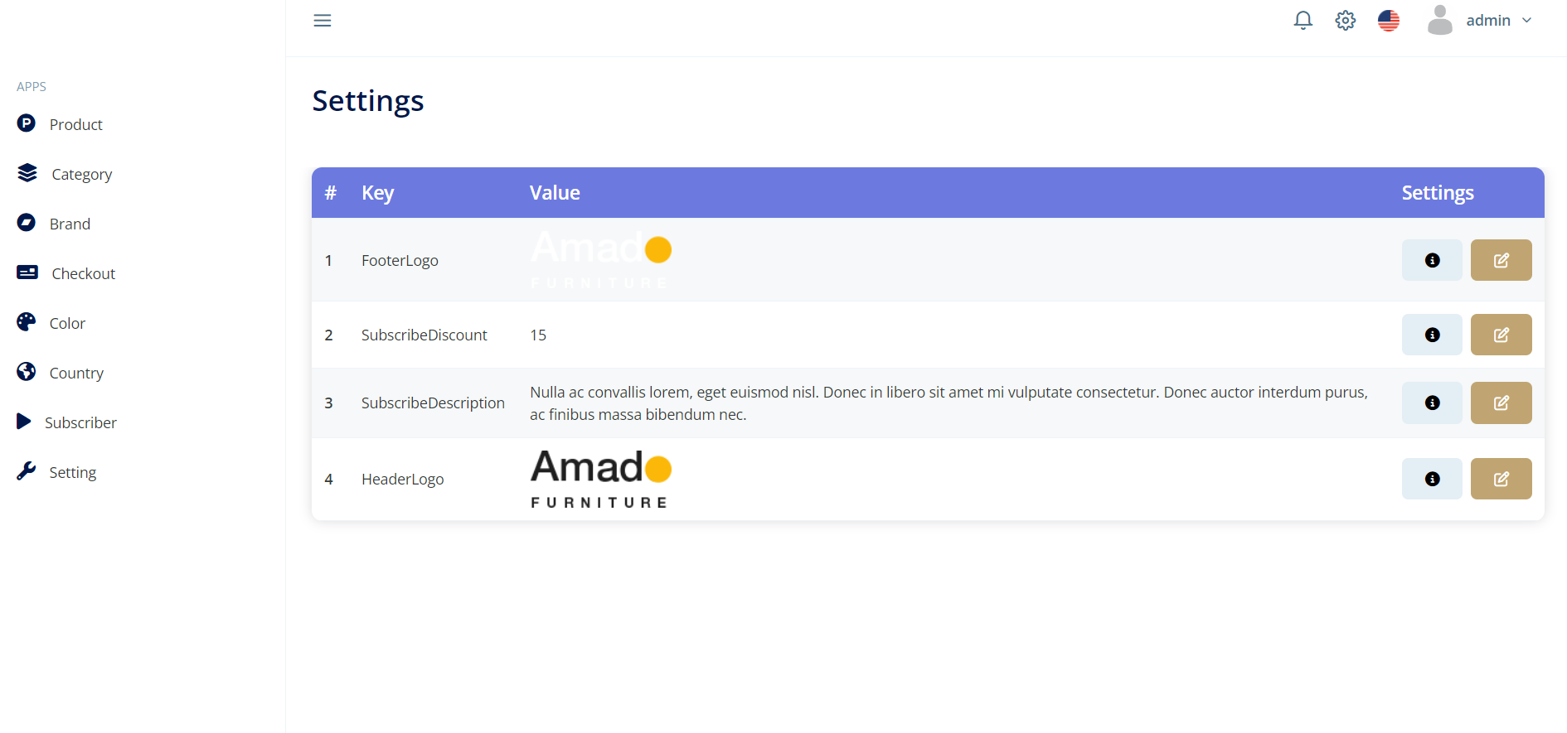Toggle the hamburger sidebar menu
Viewport: 1567px width, 733px height.
point(323,21)
